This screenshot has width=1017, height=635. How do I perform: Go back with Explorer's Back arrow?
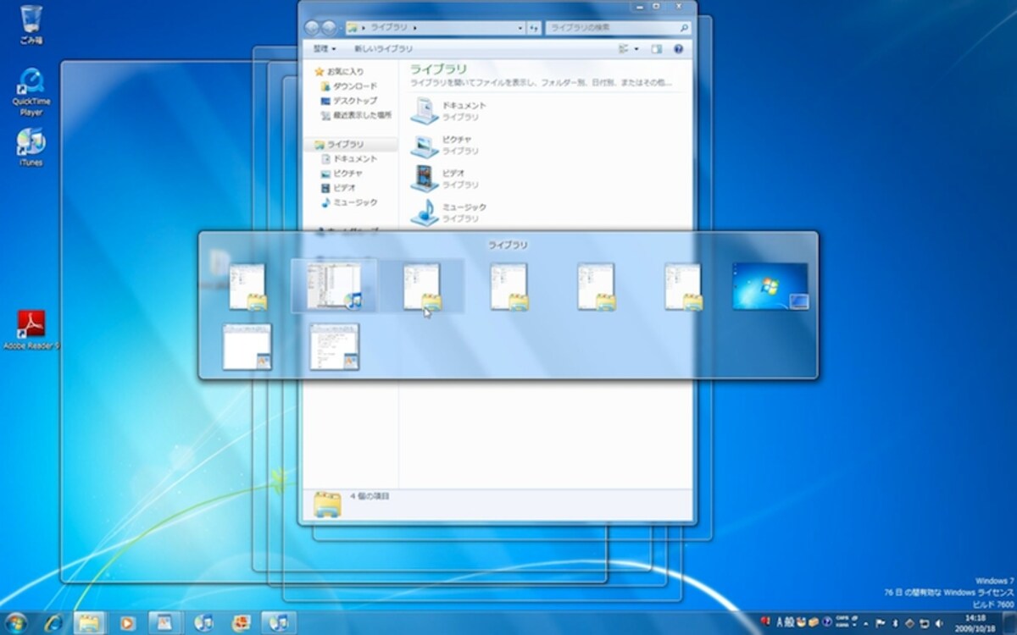[312, 28]
